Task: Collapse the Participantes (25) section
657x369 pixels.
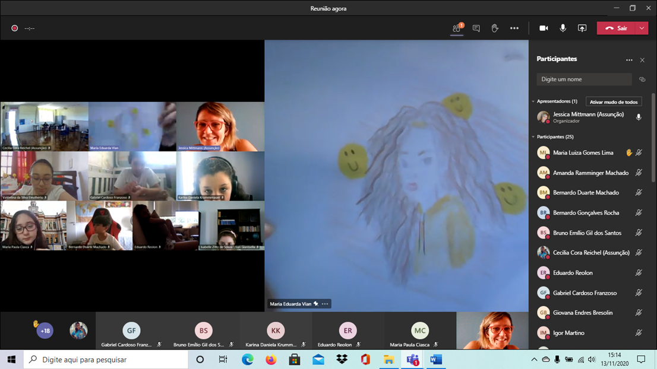Action: (x=533, y=137)
